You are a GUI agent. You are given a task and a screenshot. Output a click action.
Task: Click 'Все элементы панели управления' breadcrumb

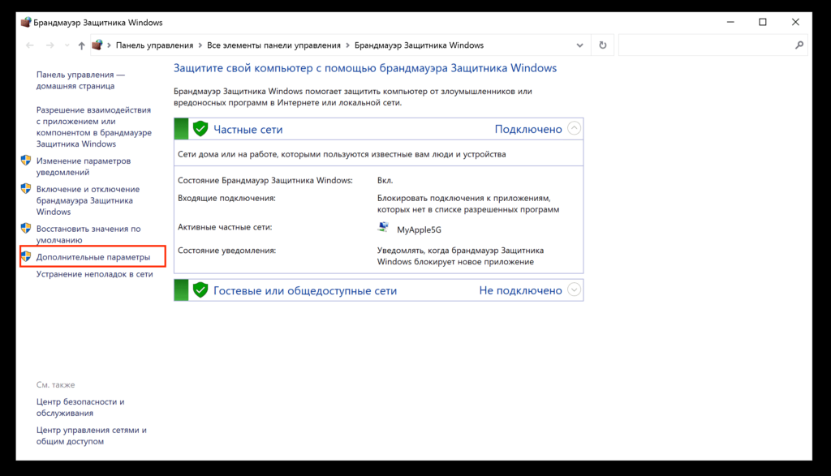tap(273, 45)
